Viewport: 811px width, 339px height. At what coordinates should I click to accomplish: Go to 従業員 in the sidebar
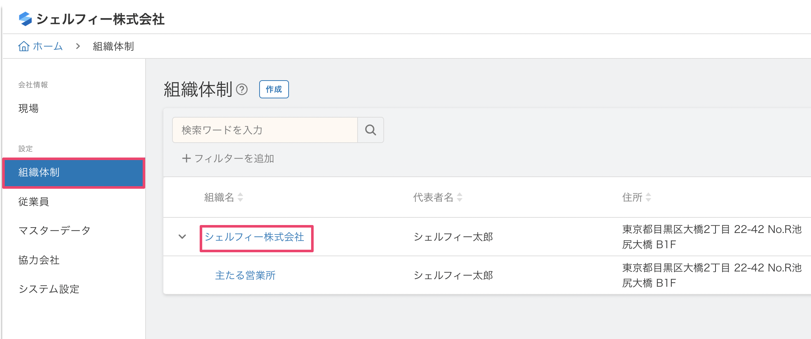click(x=34, y=201)
